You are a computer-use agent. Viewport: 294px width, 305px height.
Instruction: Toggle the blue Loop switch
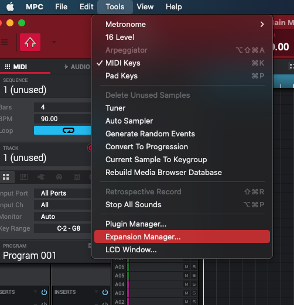point(63,131)
